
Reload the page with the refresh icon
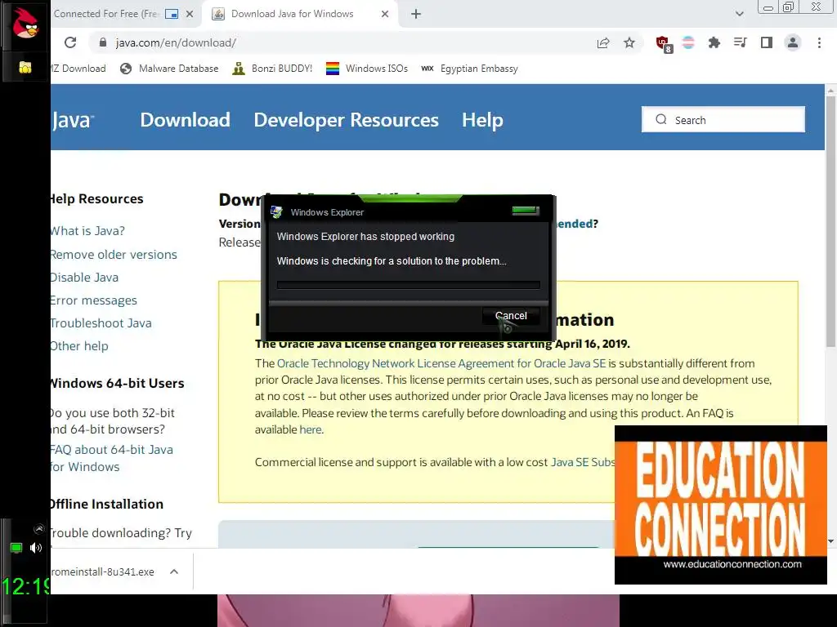tap(70, 42)
